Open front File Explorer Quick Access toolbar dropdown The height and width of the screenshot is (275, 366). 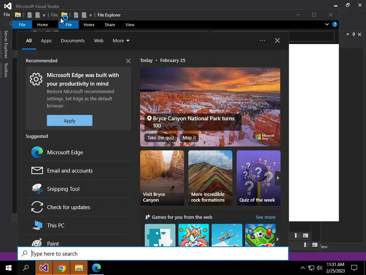pyautogui.click(x=90, y=15)
